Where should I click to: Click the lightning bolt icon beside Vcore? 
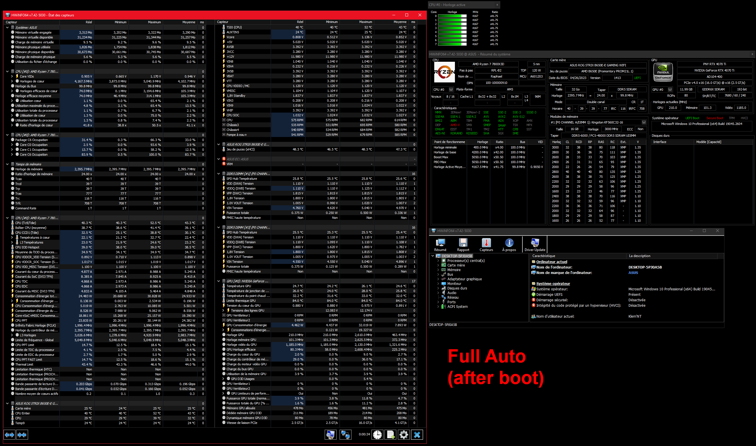click(224, 37)
